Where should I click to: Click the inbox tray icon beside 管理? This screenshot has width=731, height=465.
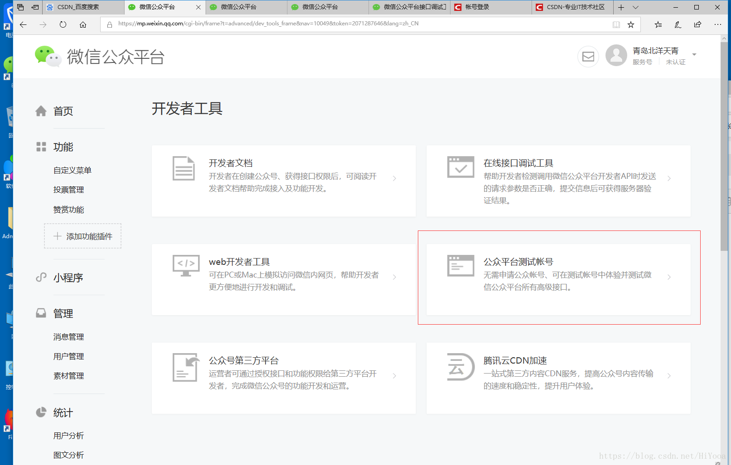point(41,313)
